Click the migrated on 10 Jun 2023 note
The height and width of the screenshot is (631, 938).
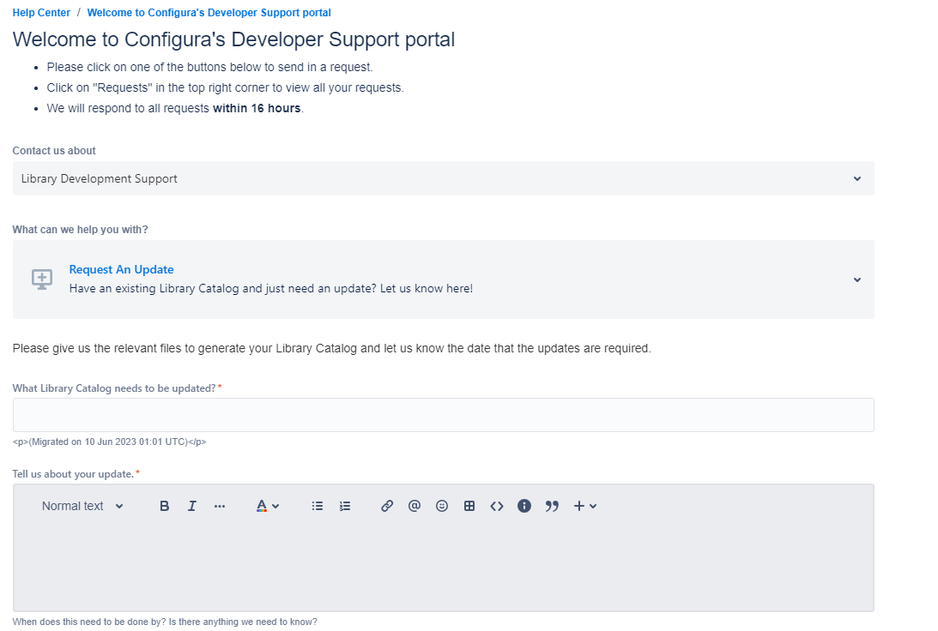[x=110, y=442]
